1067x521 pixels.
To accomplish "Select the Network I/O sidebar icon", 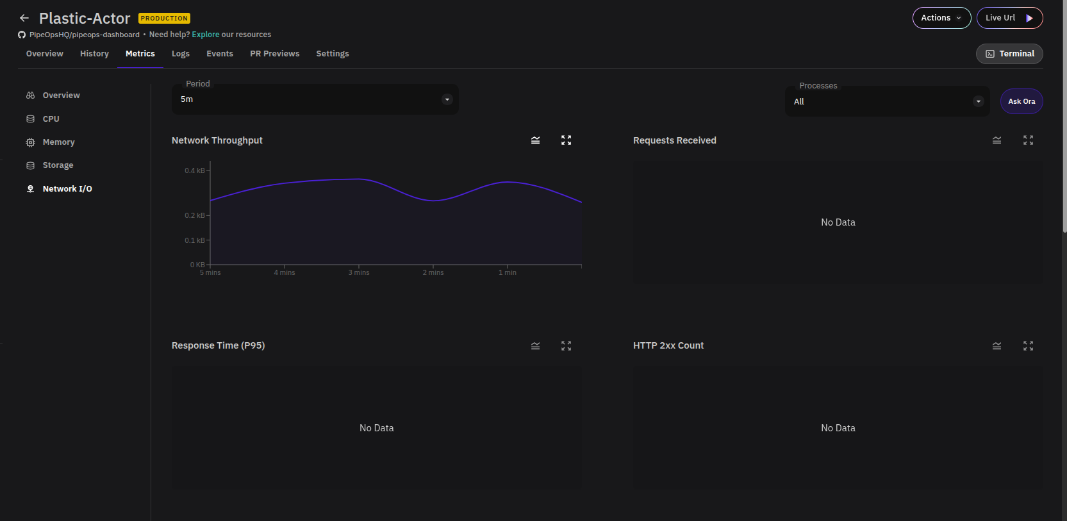I will pos(30,189).
